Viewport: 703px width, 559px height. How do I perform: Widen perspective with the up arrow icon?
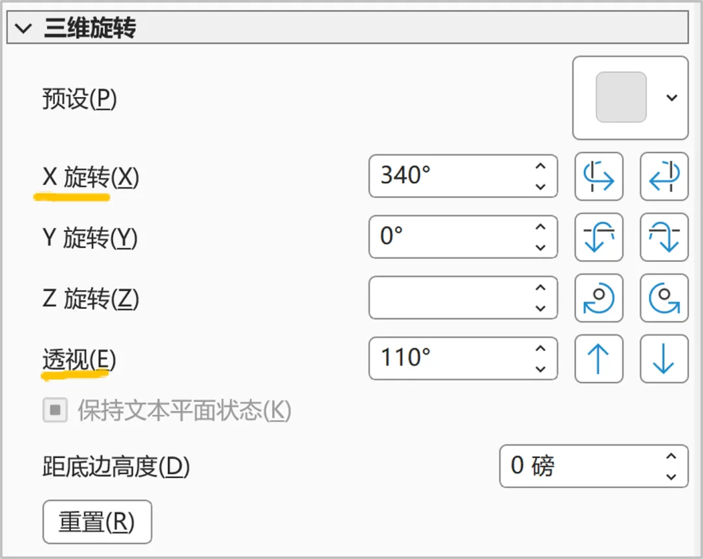(599, 359)
